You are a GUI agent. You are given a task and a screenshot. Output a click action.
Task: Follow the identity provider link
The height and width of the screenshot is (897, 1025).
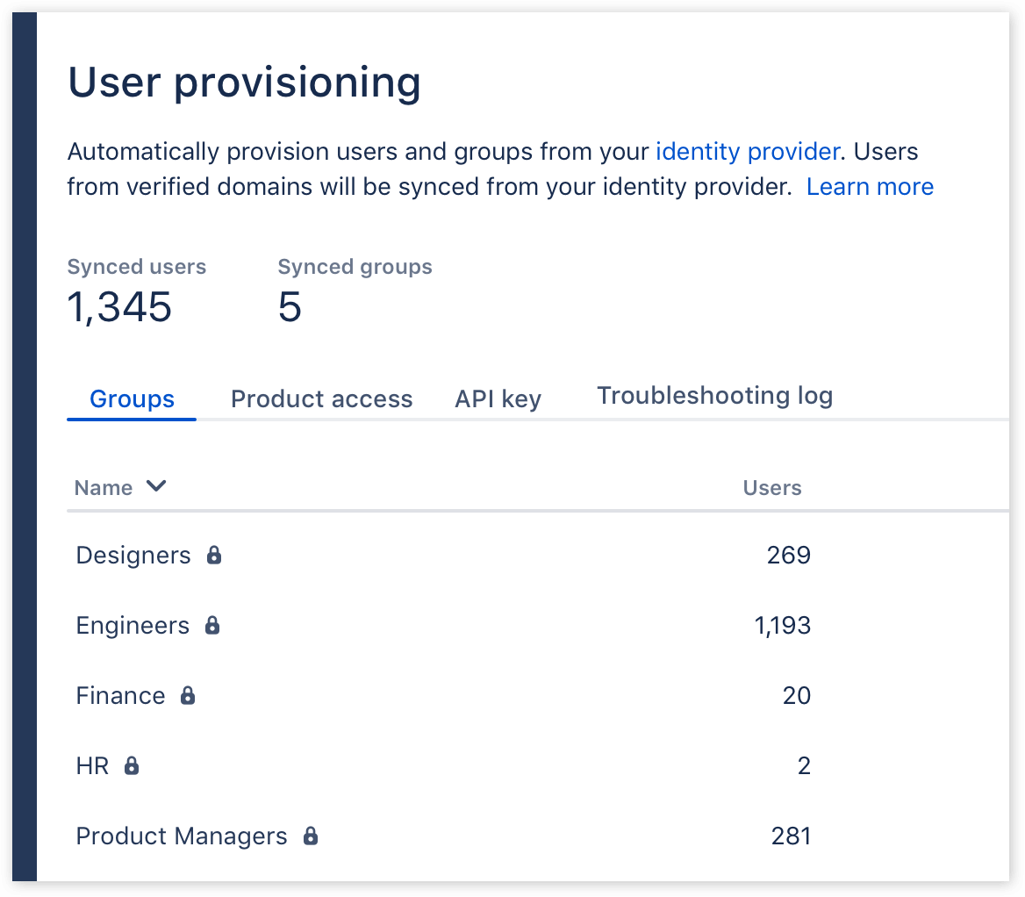point(747,152)
